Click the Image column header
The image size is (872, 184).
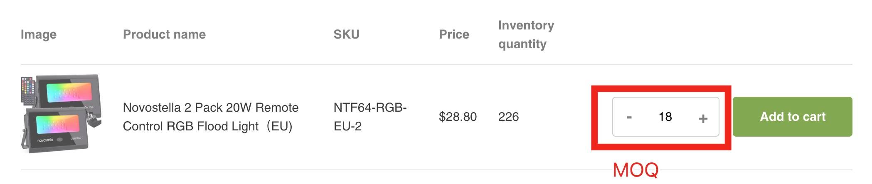click(39, 34)
